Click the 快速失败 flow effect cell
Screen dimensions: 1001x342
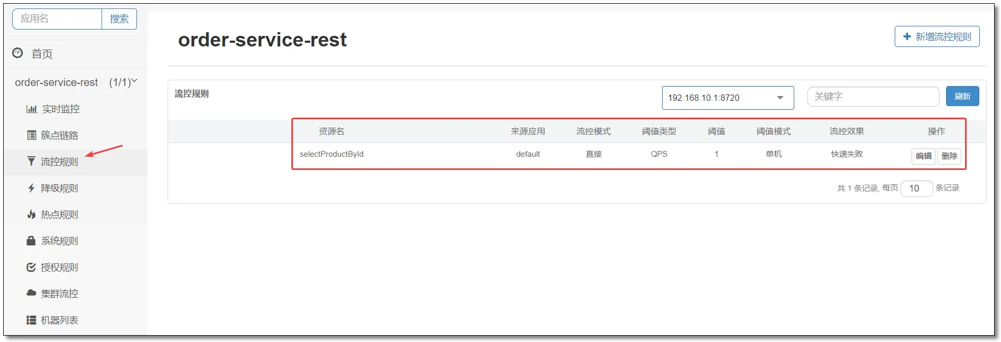847,154
